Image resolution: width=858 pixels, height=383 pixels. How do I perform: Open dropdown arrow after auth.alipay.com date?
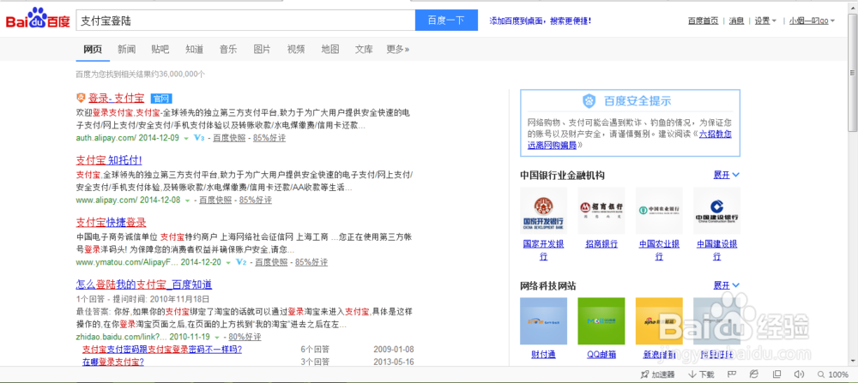(x=186, y=139)
